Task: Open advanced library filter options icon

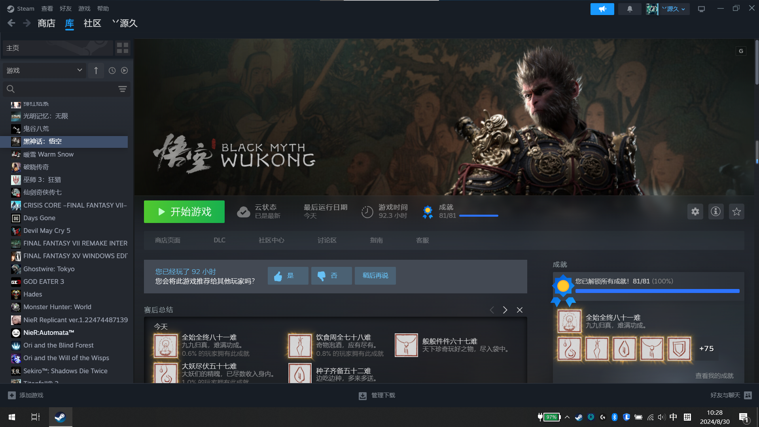Action: point(123,89)
